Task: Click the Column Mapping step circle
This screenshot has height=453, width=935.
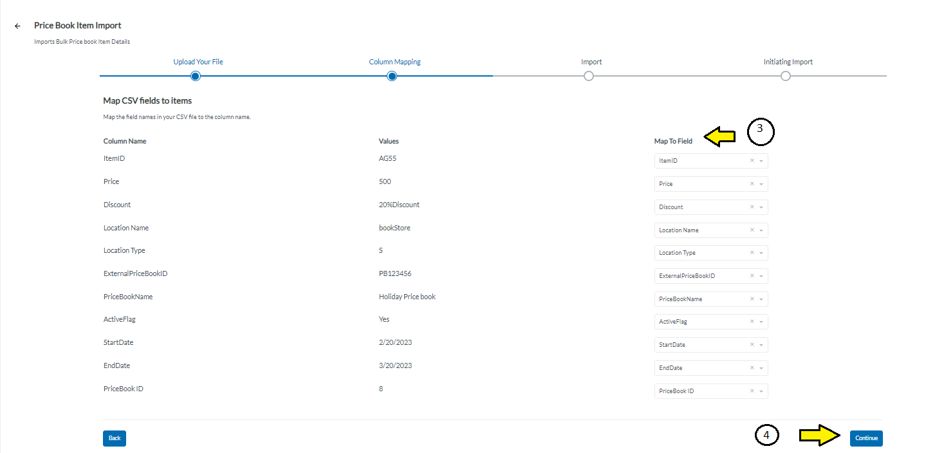Action: tap(392, 76)
